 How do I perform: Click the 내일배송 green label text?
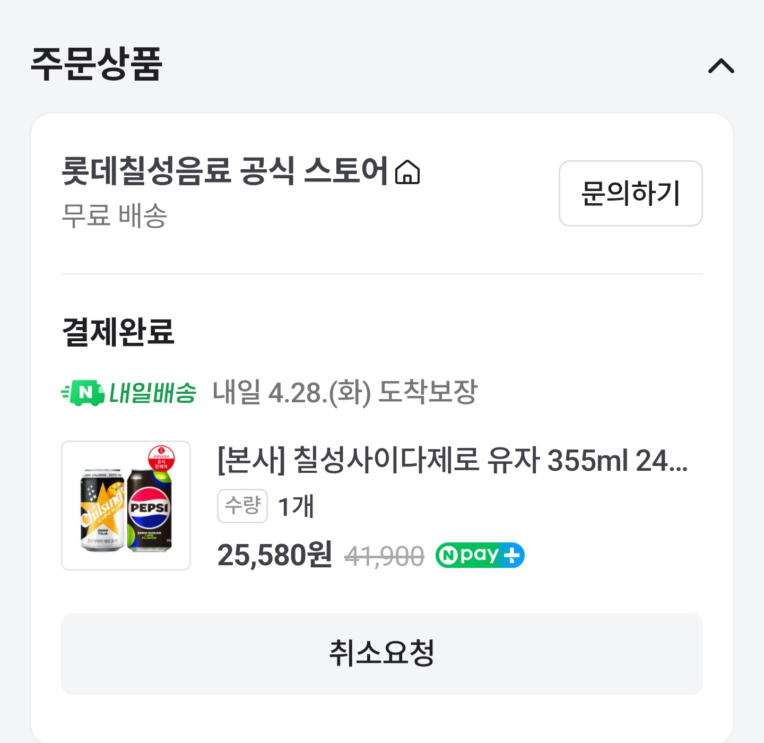click(153, 393)
